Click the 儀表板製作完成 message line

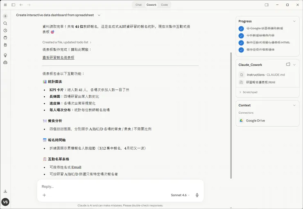click(67, 49)
